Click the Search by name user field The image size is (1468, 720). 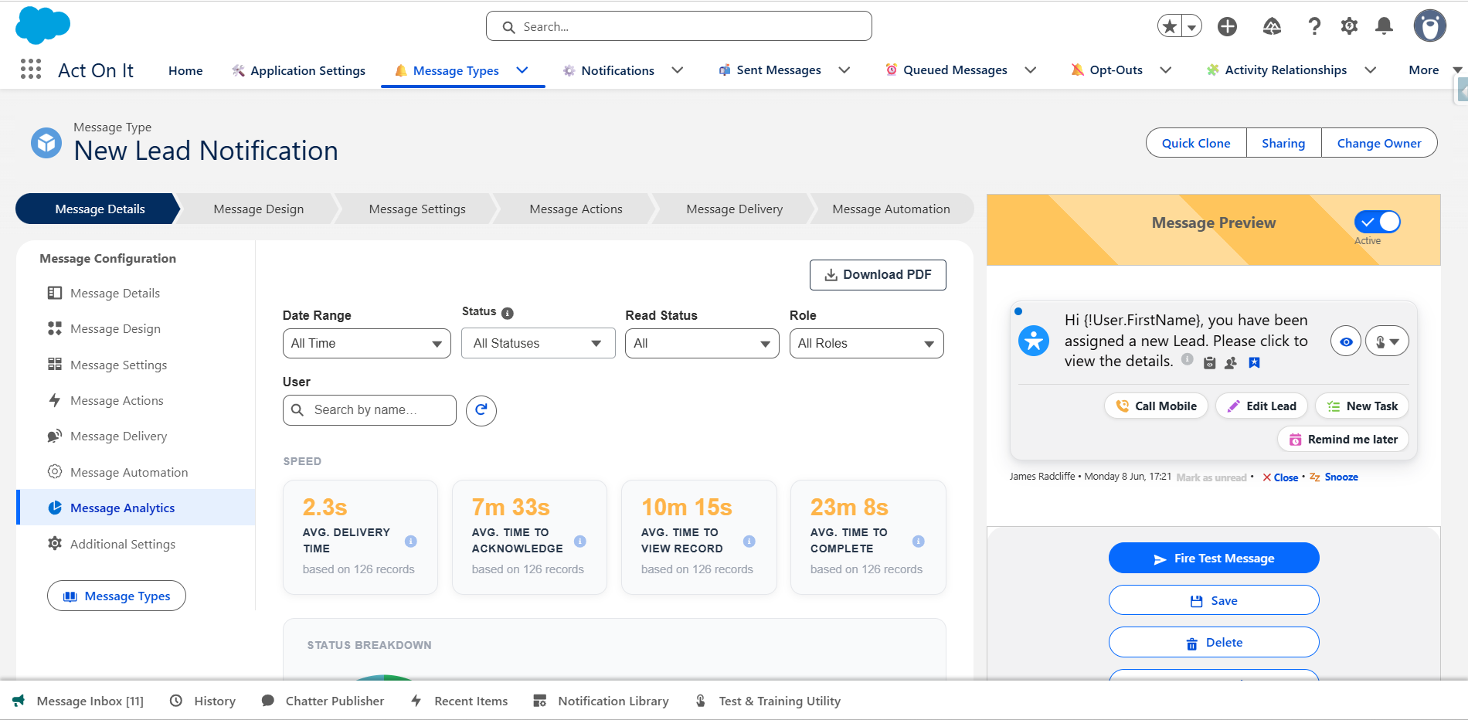coord(369,410)
